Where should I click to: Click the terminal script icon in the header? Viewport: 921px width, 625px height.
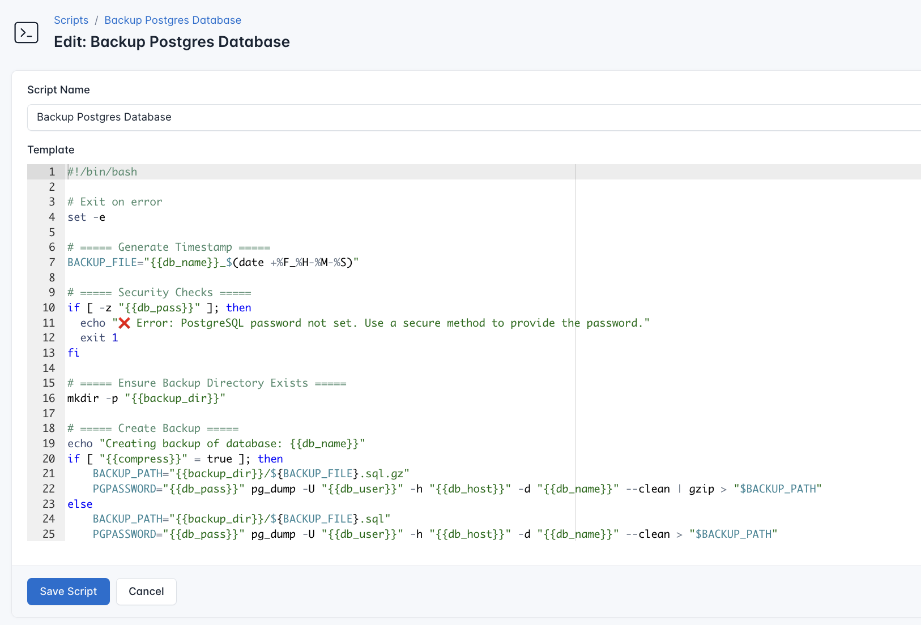[x=26, y=32]
